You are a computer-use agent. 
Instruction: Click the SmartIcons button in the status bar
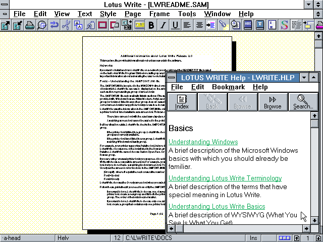285,238
